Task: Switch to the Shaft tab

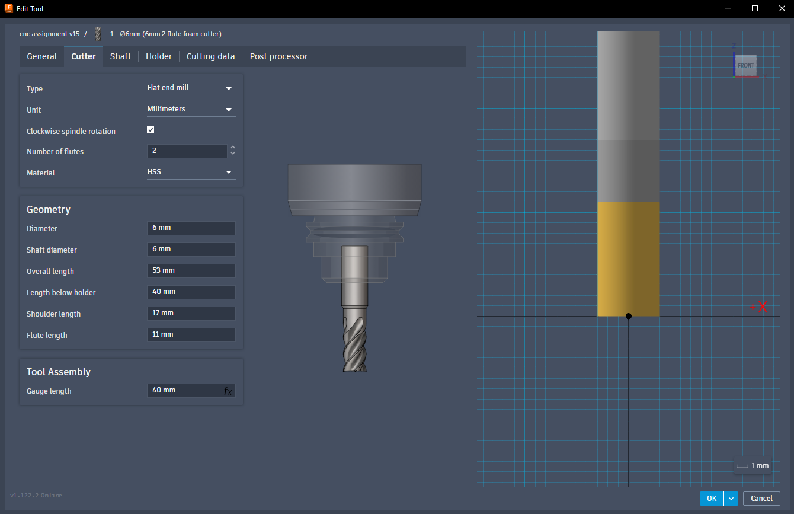Action: [x=120, y=56]
